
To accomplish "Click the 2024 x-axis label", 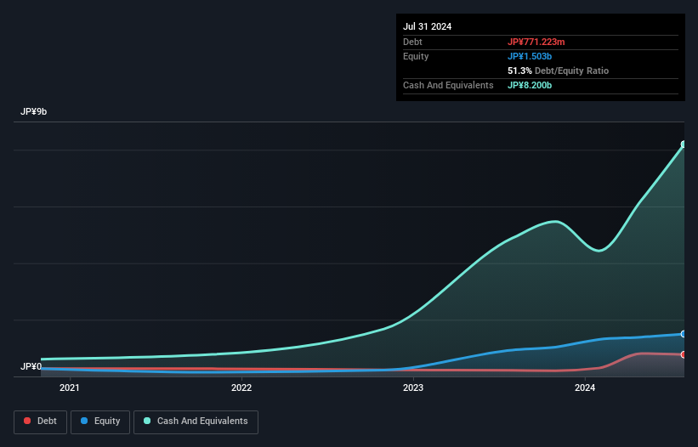I will [x=585, y=388].
